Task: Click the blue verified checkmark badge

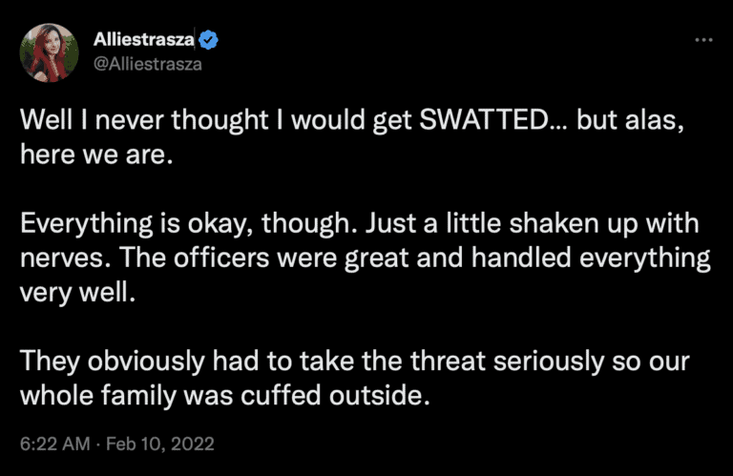Action: pyautogui.click(x=209, y=40)
